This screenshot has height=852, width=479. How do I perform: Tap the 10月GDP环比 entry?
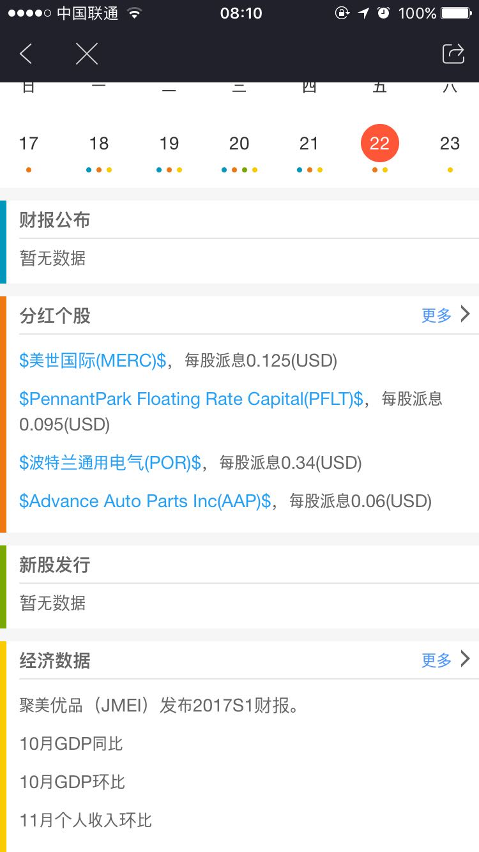click(x=72, y=782)
